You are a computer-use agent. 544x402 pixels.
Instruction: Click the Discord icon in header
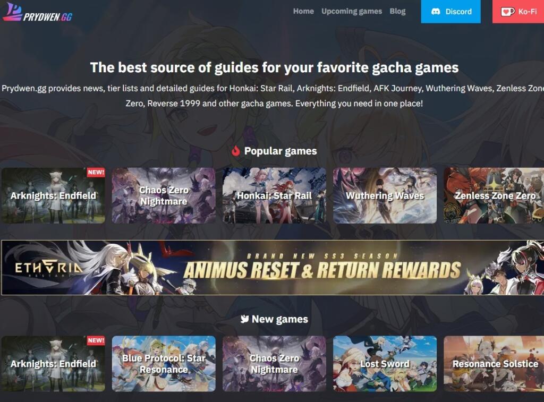436,12
